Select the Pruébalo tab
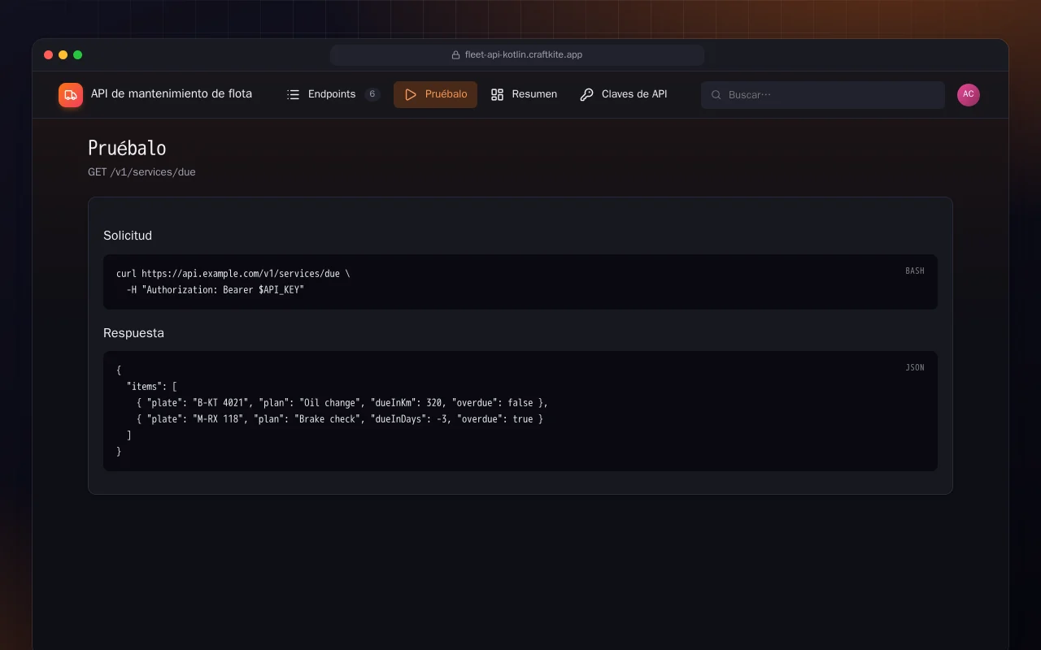1041x650 pixels. tap(435, 94)
